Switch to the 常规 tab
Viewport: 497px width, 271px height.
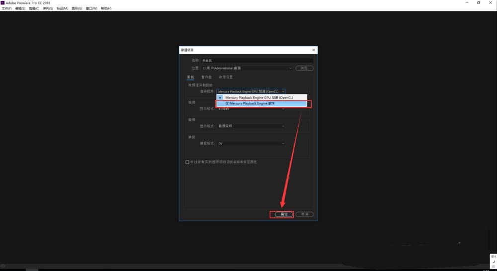[190, 77]
